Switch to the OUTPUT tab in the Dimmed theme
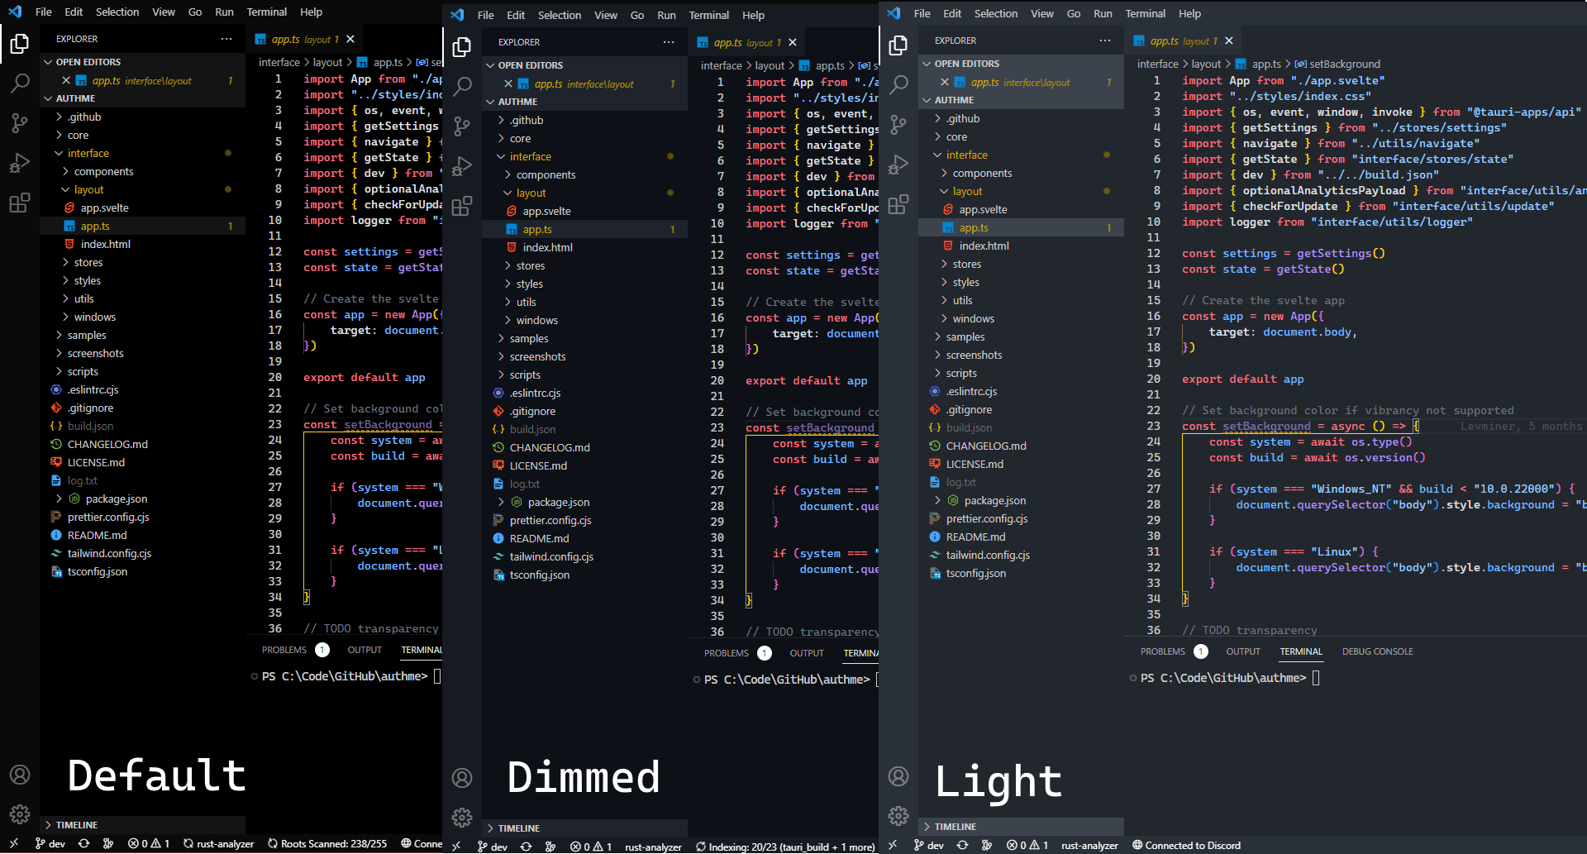The height and width of the screenshot is (854, 1587). (x=807, y=652)
